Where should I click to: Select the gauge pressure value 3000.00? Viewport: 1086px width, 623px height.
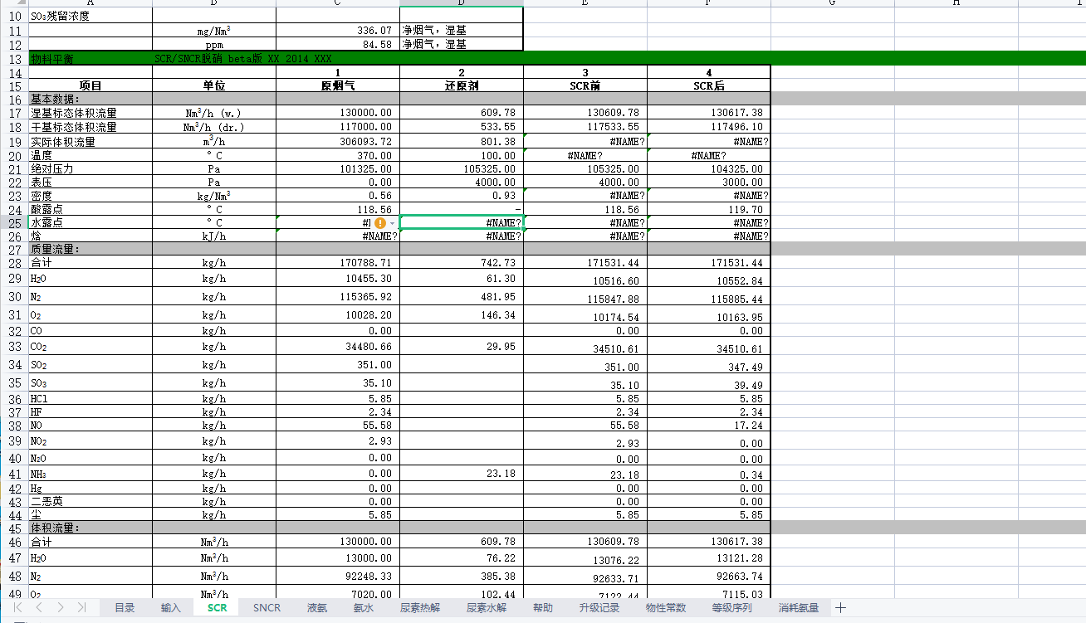click(x=709, y=182)
